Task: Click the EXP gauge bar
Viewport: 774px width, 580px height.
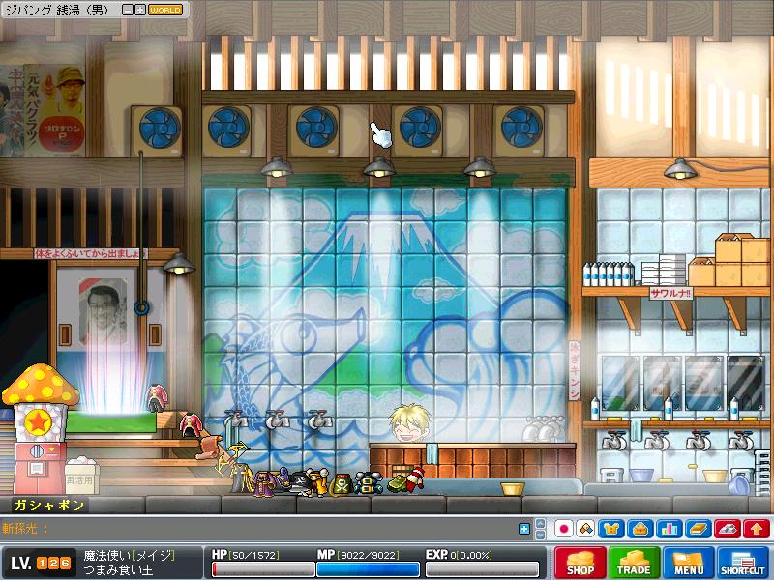Action: (482, 569)
